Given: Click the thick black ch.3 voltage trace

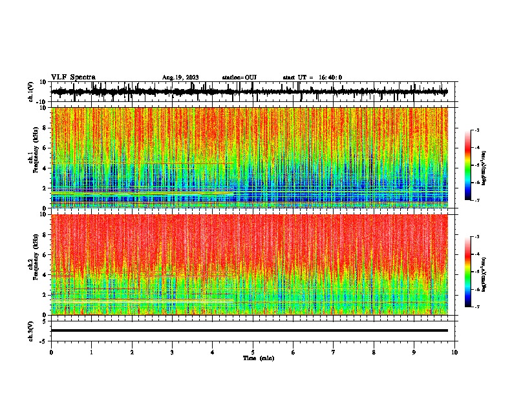Looking at the screenshot, I should click(x=249, y=330).
